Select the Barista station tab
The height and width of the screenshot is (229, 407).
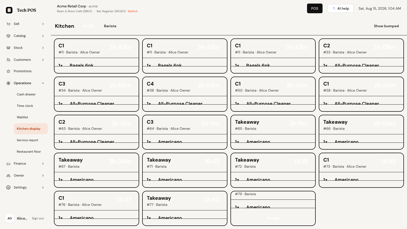point(110,26)
